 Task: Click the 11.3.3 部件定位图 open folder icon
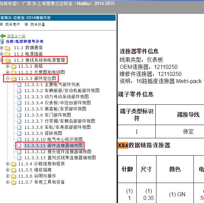pyautogui.click(x=14, y=79)
